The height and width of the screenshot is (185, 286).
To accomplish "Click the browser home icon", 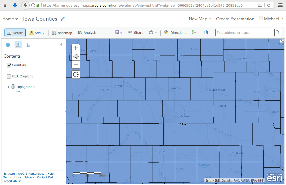I will [x=5, y=5].
